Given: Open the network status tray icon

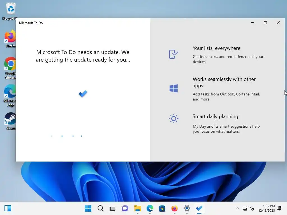Looking at the screenshot, I should pyautogui.click(x=245, y=208).
